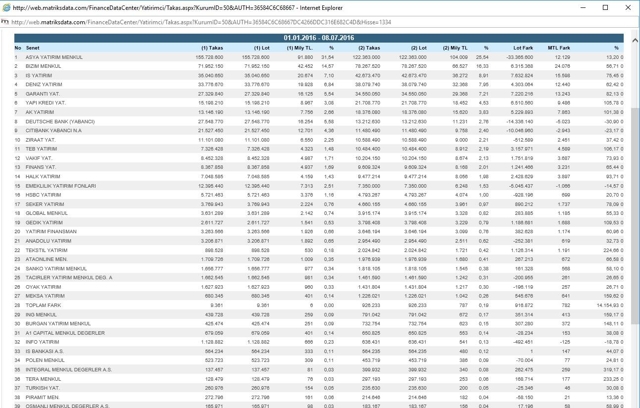Open the DEUTSCHE BANK (YABANCI) entry
The image size is (640, 408).
coord(60,122)
